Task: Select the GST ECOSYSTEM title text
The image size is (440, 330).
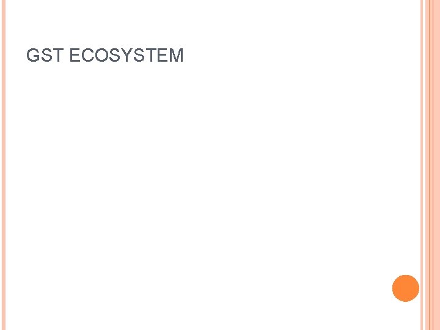Action: [x=105, y=55]
